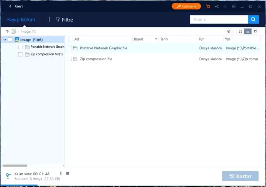
Task: Click inside the Arama search field
Action: [x=219, y=19]
